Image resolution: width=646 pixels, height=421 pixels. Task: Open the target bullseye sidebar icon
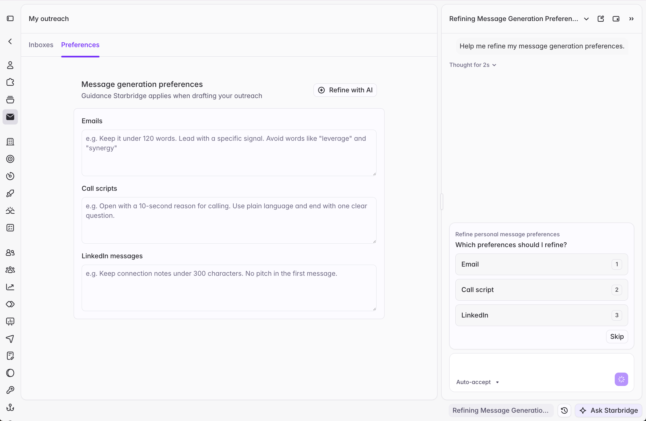(10, 159)
